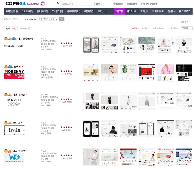Open the 고객센터 menu
The image size is (194, 169).
click(x=144, y=11)
